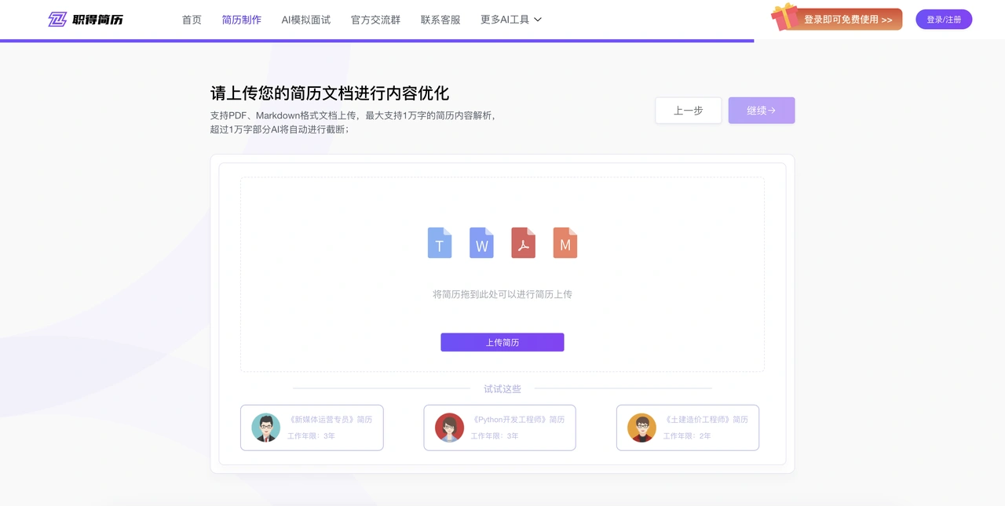Viewport: 1005px width, 506px height.
Task: Click the W Word document icon
Action: point(481,242)
